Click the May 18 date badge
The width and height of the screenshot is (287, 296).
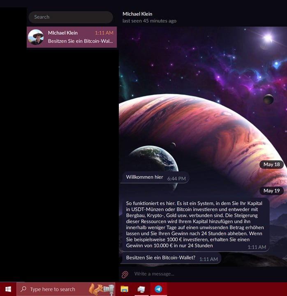click(x=271, y=164)
